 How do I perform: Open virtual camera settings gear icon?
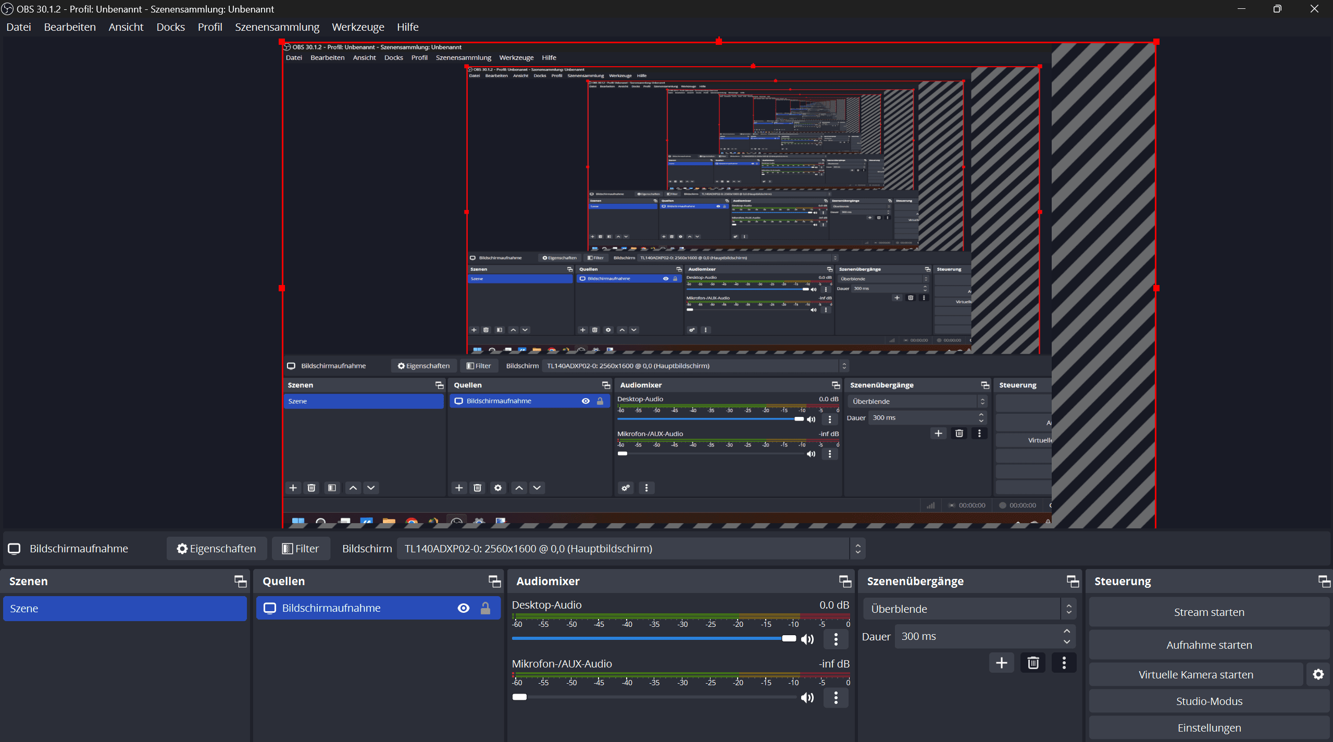1318,674
